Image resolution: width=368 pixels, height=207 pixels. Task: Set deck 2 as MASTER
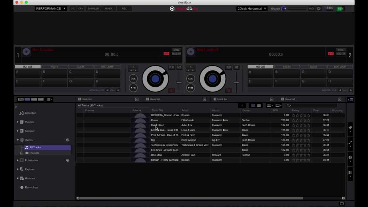(x=341, y=54)
